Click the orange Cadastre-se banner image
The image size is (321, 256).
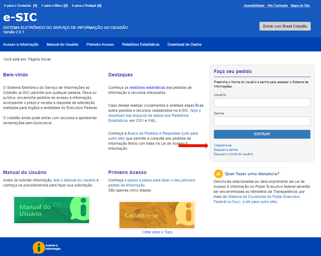pyautogui.click(x=157, y=215)
